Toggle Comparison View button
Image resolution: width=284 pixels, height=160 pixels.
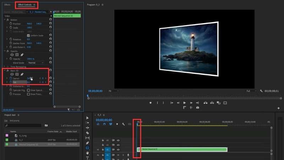219,103
